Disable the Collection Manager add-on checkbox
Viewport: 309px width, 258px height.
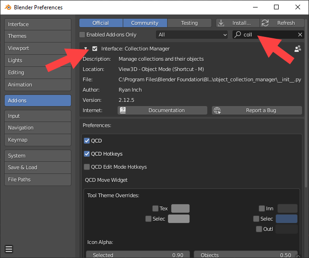click(x=95, y=49)
